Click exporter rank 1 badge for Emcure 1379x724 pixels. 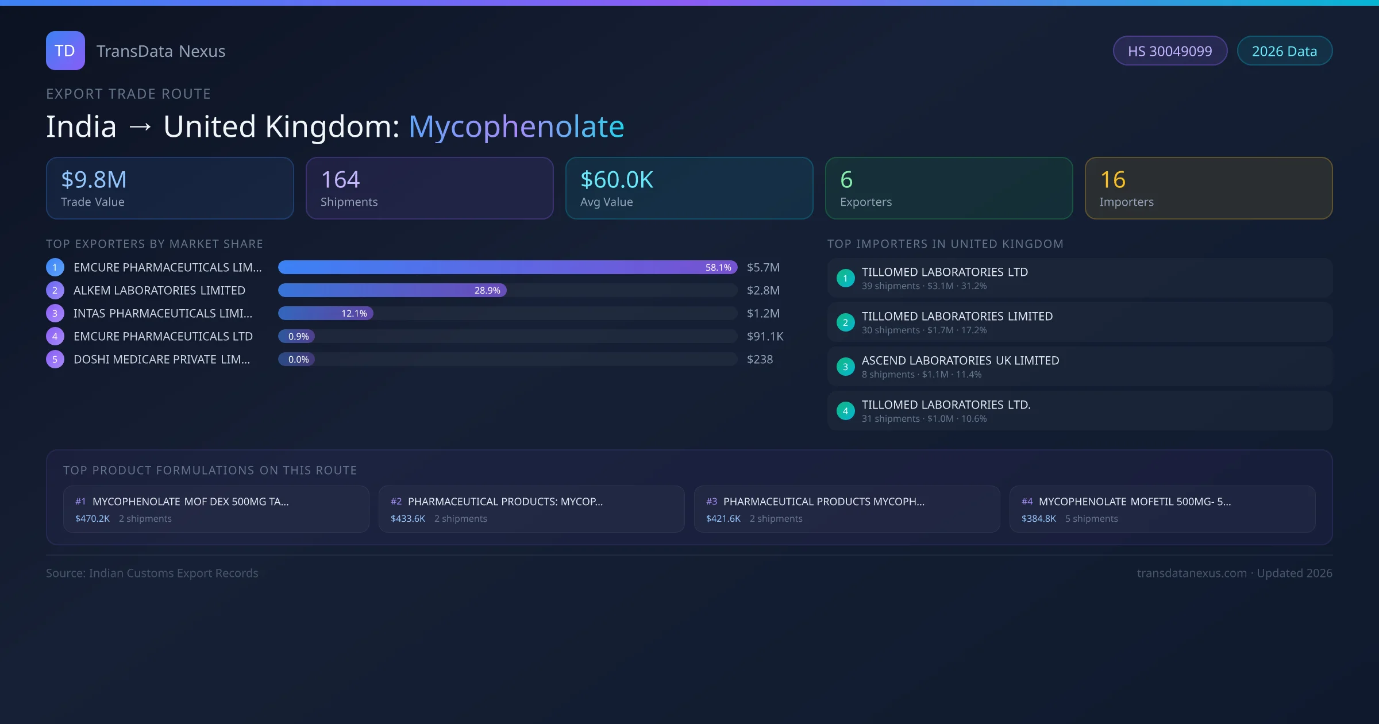click(x=55, y=267)
